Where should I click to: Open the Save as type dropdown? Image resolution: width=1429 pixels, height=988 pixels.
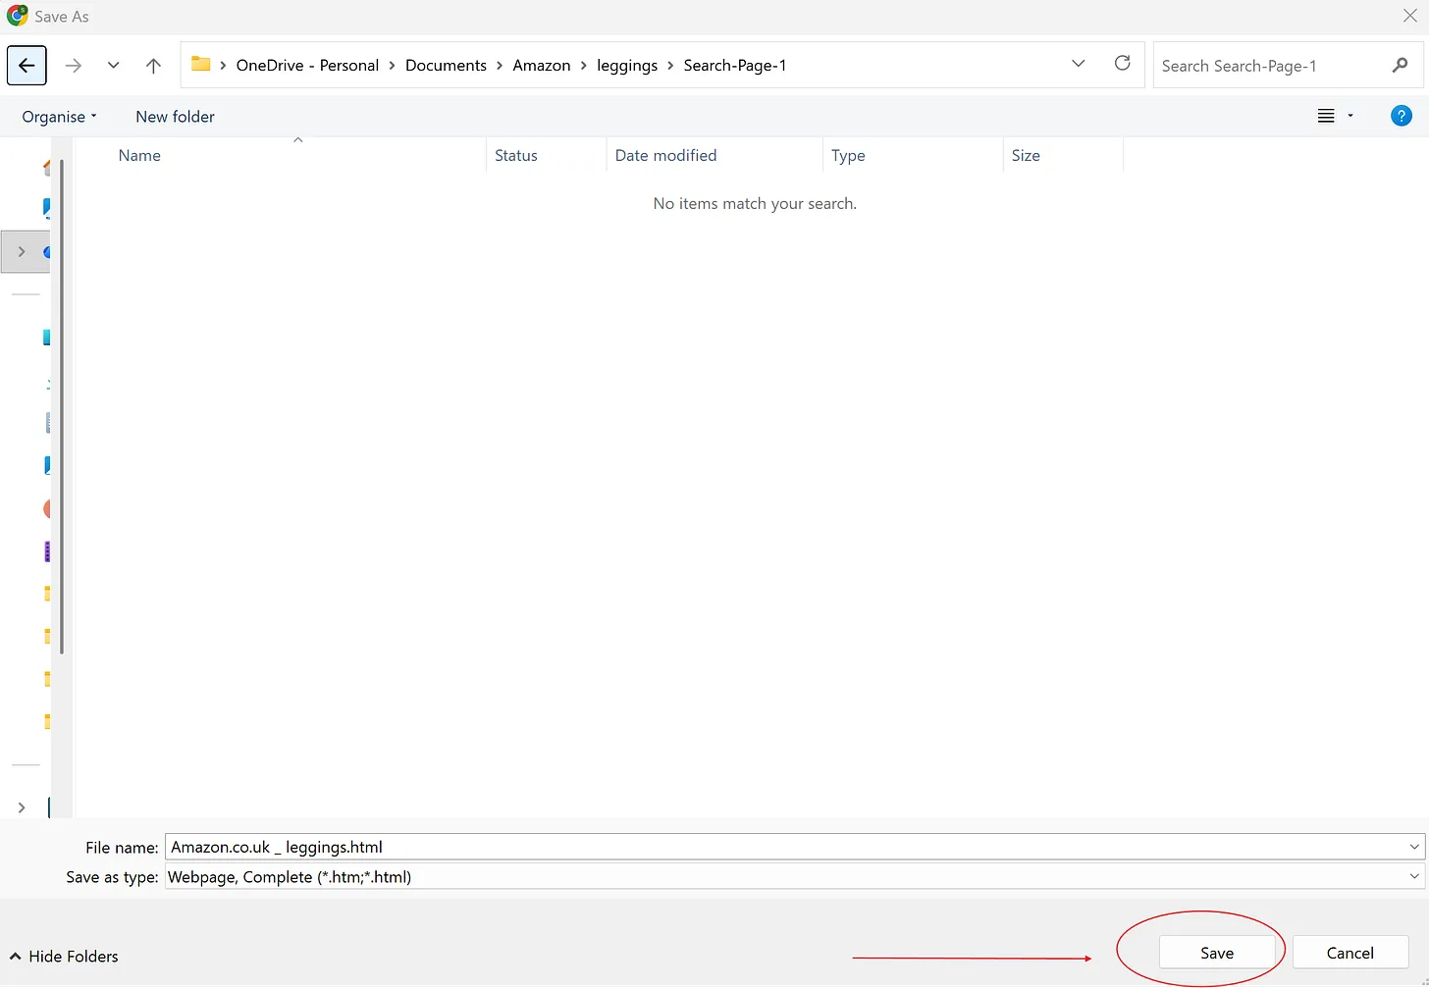(1413, 876)
